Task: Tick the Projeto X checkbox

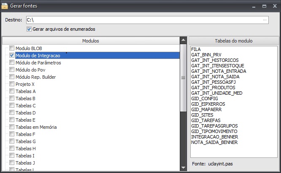Action: (12, 84)
